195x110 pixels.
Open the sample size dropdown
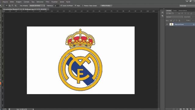(37, 6)
